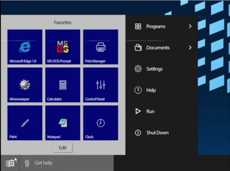Open the Calculator tile
Image resolution: width=230 pixels, height=171 pixels.
pyautogui.click(x=62, y=85)
